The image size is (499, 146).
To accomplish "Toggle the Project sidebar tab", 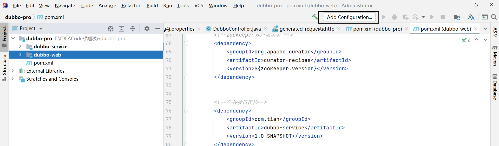I will (x=4, y=37).
